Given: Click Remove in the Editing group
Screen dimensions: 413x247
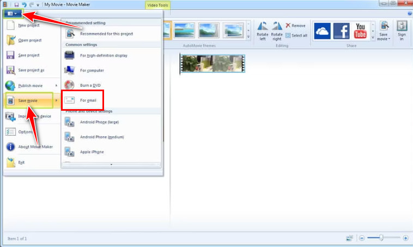Looking at the screenshot, I should (296, 26).
